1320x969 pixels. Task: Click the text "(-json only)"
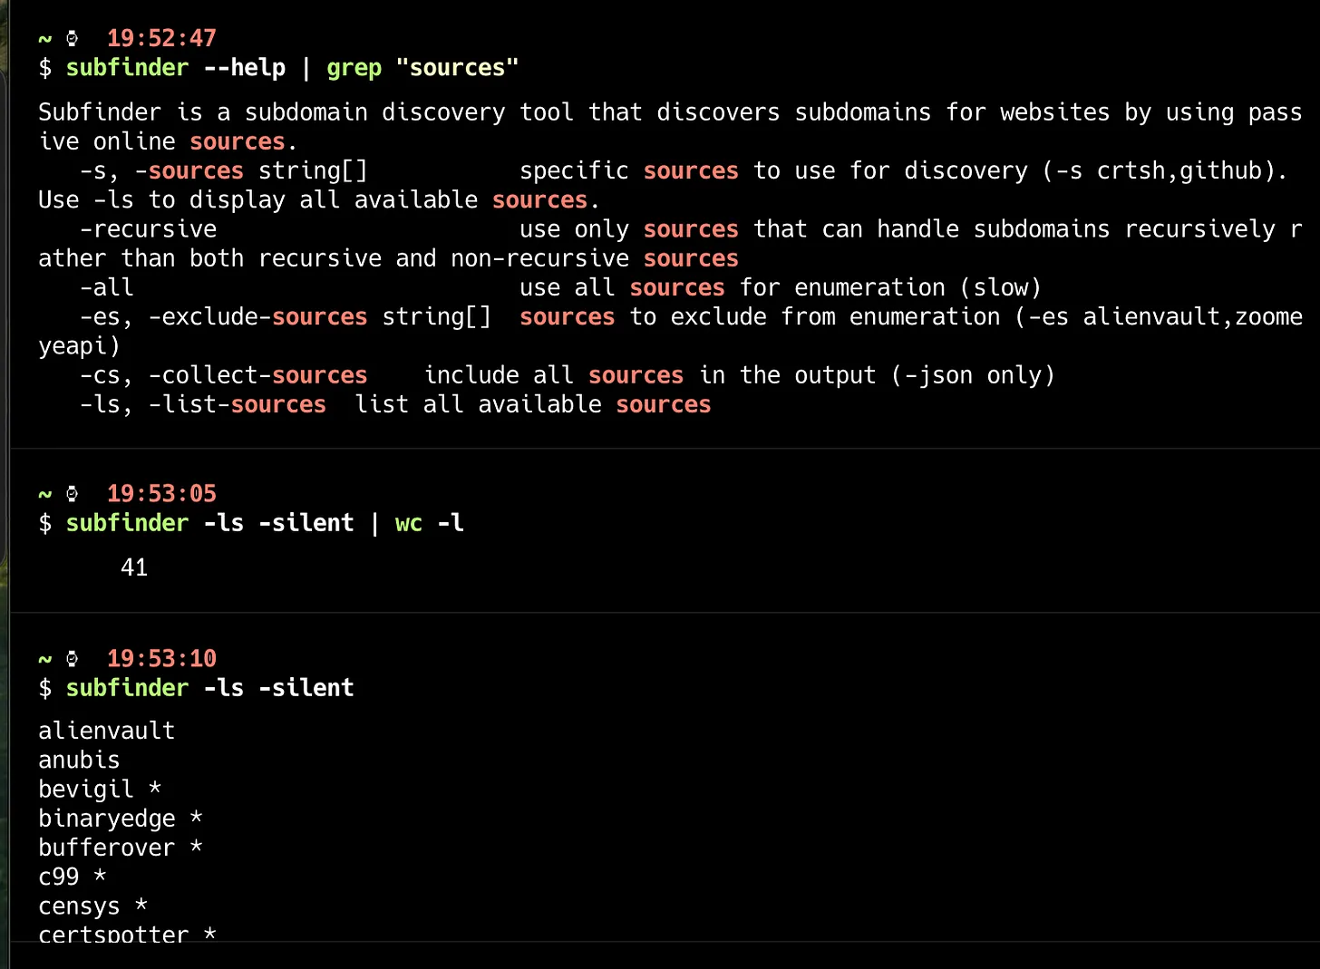click(973, 375)
